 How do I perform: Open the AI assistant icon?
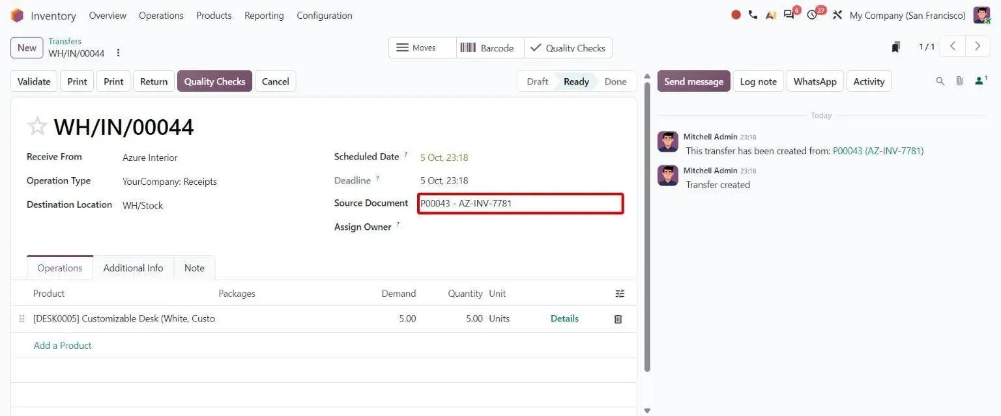point(770,15)
